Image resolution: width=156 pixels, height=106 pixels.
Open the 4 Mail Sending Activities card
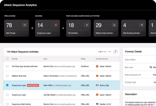[x=133, y=28]
